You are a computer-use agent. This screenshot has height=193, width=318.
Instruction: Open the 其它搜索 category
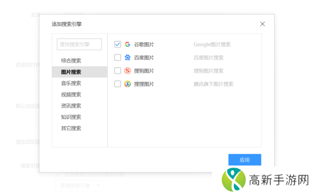pyautogui.click(x=79, y=128)
